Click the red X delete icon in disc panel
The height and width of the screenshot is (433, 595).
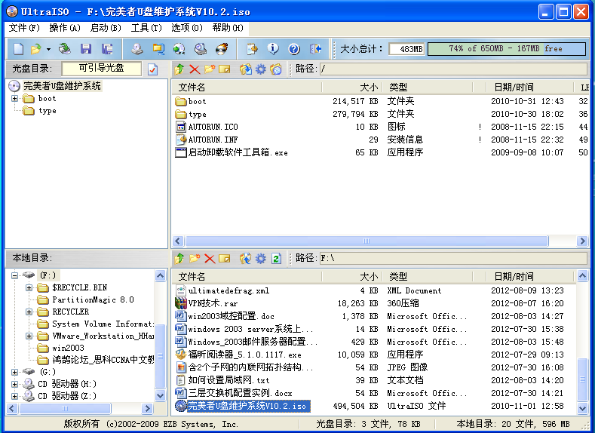coord(195,69)
